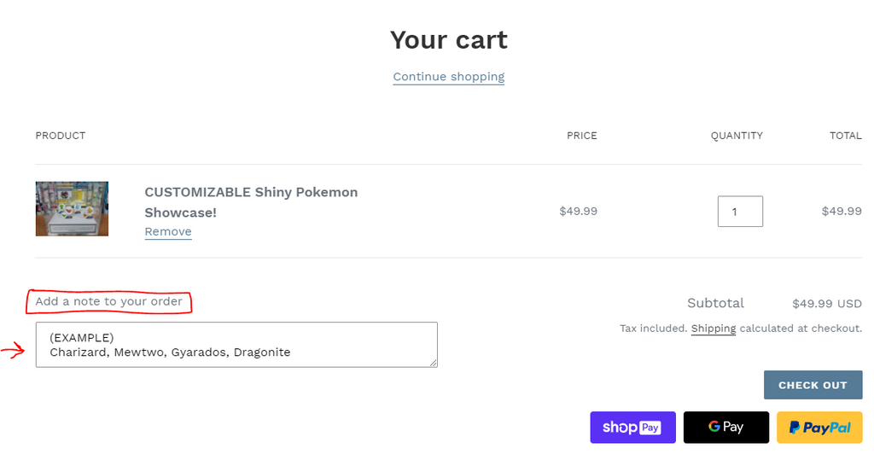Click the Continue shopping link
874x454 pixels.
(x=448, y=77)
